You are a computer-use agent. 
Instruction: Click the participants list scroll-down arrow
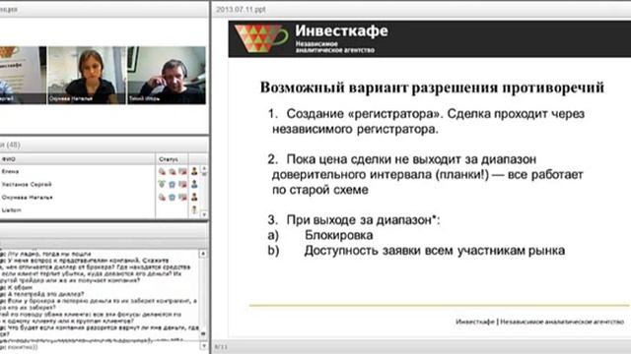pos(204,214)
